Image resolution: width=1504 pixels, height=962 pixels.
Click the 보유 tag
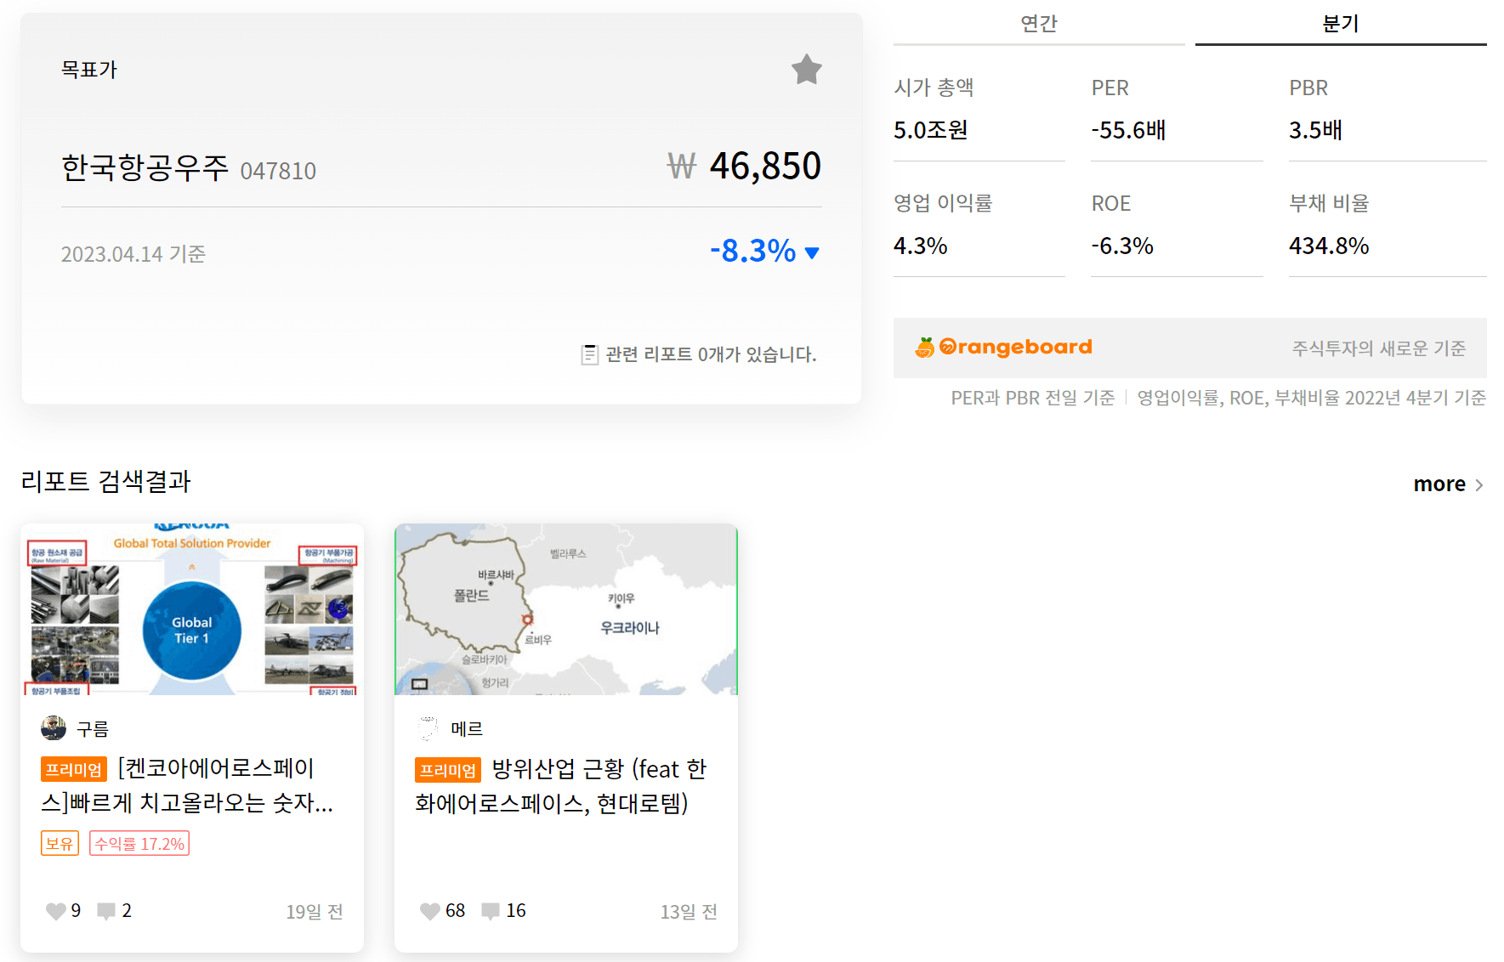[60, 844]
